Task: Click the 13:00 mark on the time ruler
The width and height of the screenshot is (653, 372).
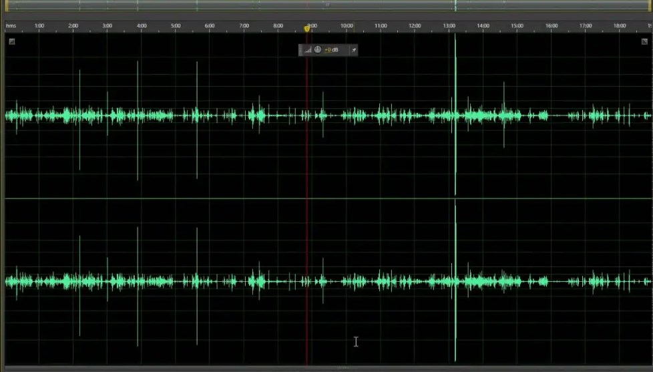Action: point(449,26)
